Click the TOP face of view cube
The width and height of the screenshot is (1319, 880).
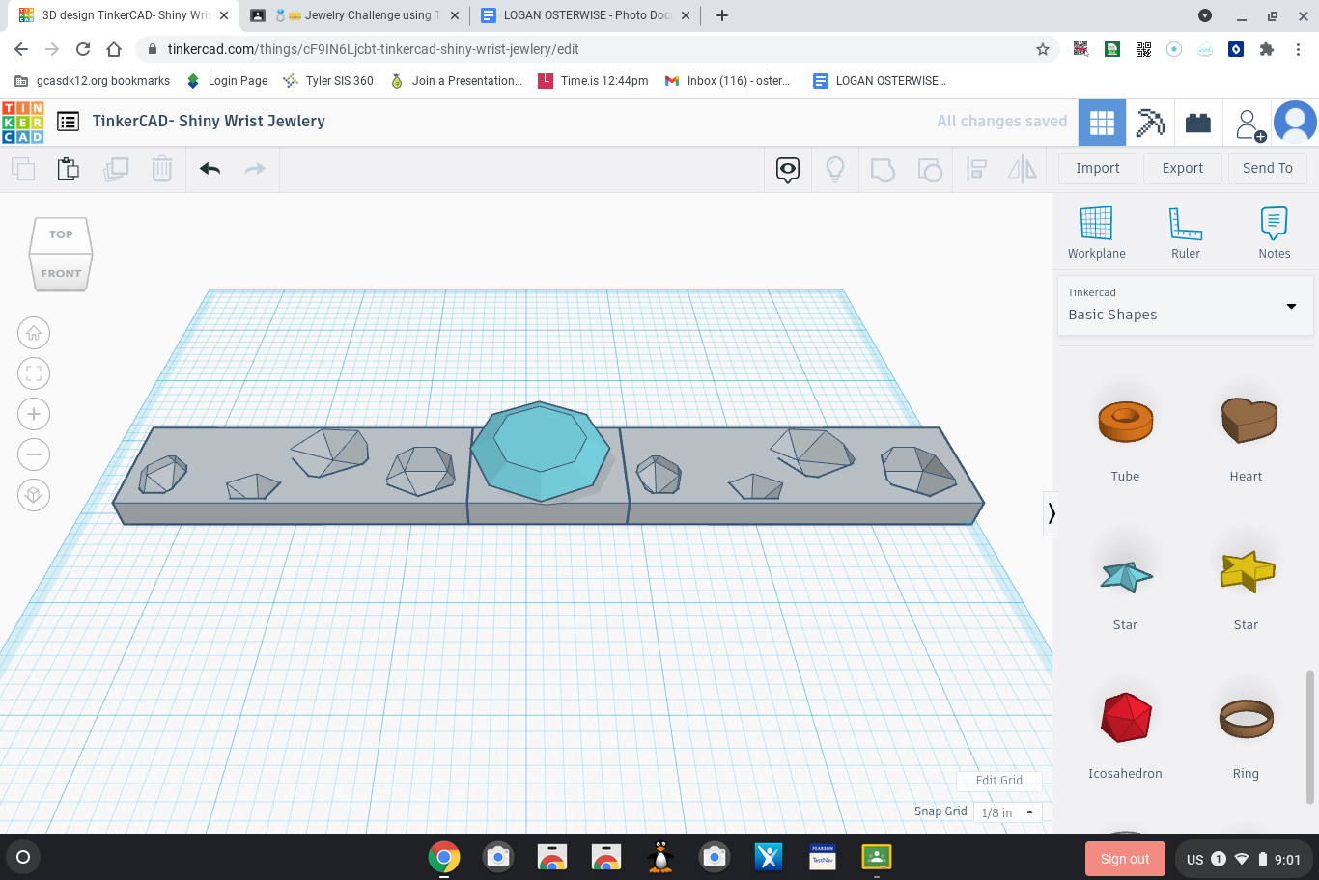(x=61, y=234)
